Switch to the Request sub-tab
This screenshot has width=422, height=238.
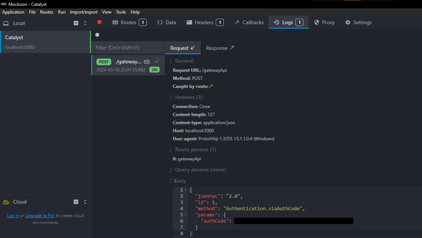[182, 48]
